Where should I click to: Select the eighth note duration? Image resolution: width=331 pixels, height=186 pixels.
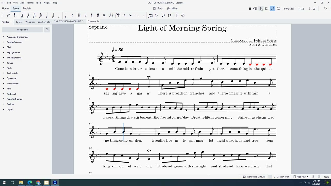[x=40, y=16]
